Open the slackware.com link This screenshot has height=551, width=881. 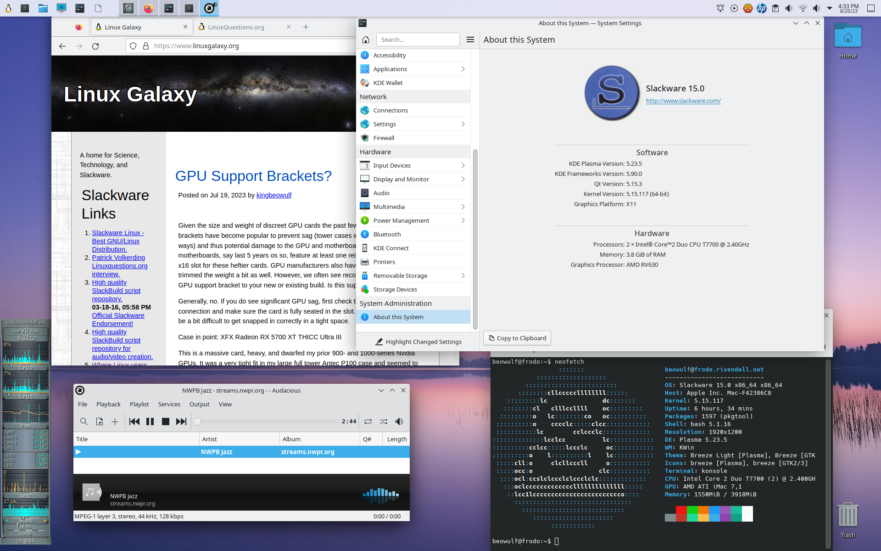[x=683, y=101]
